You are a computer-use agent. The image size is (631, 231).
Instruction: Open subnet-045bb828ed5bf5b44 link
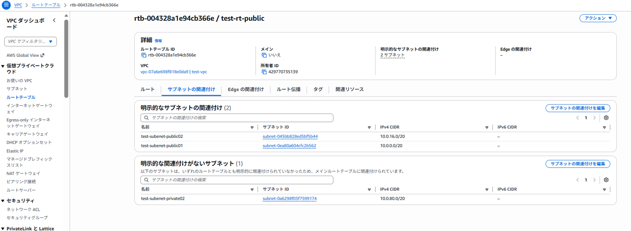pyautogui.click(x=290, y=136)
